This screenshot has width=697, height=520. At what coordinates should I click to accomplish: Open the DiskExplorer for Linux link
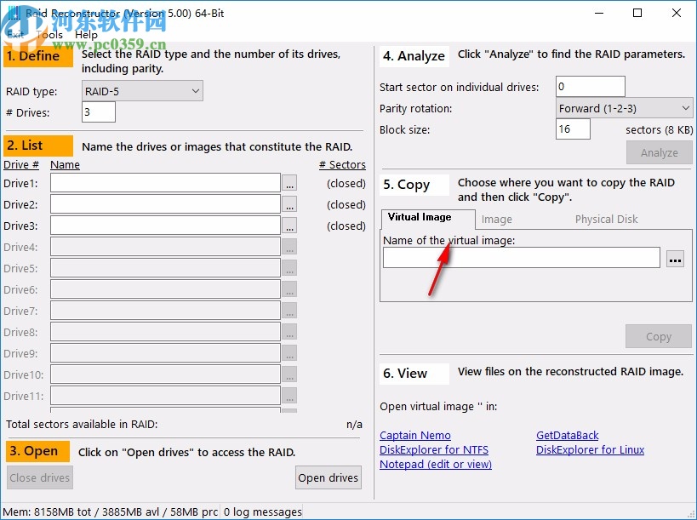click(590, 449)
